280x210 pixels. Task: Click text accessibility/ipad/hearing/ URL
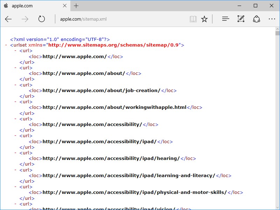(x=111, y=159)
